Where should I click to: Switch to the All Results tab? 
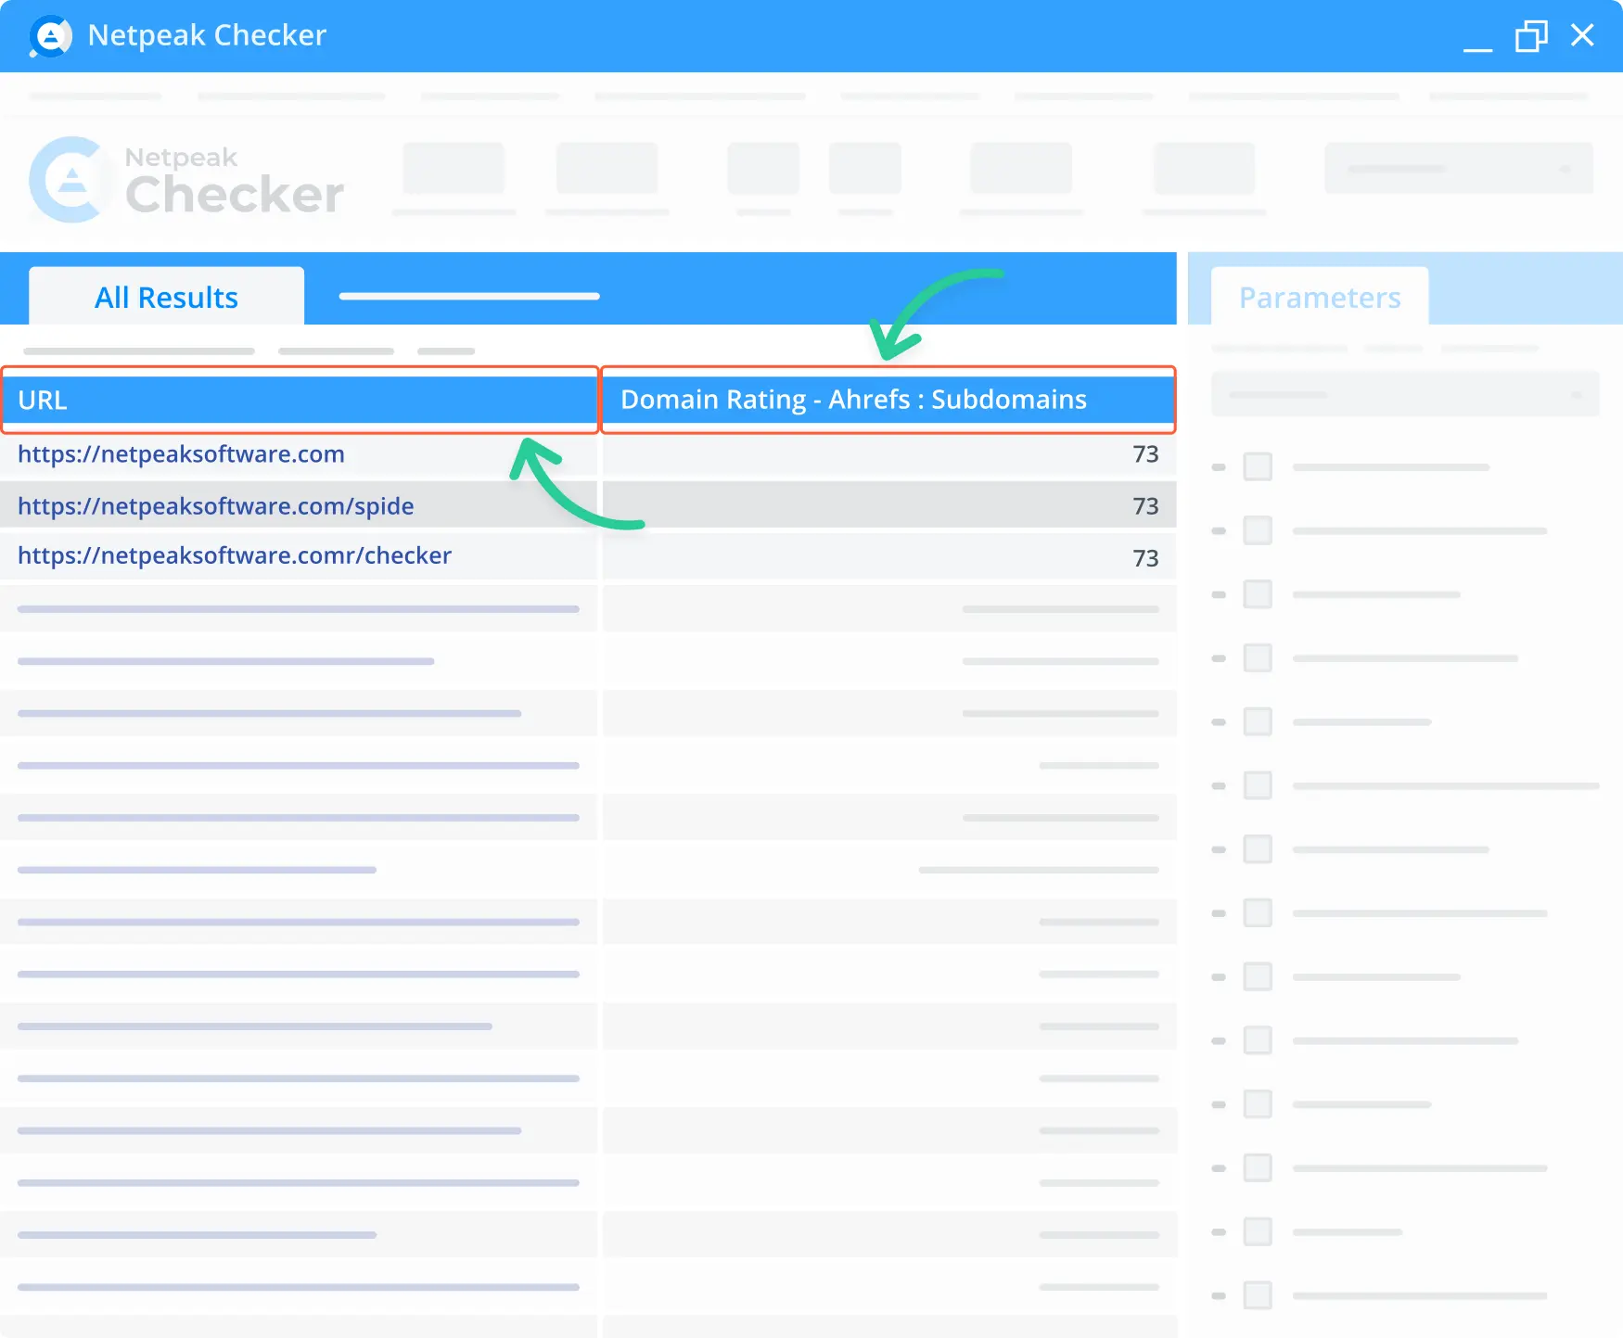[166, 296]
